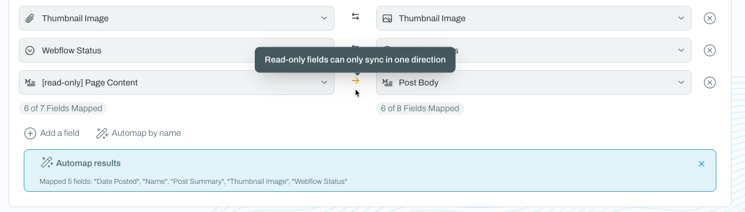Open the right Thumbnail Image dropdown
This screenshot has height=212, width=745.
[533, 18]
